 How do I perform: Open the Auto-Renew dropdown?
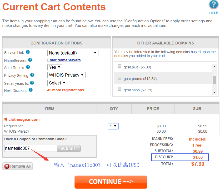tap(55, 67)
